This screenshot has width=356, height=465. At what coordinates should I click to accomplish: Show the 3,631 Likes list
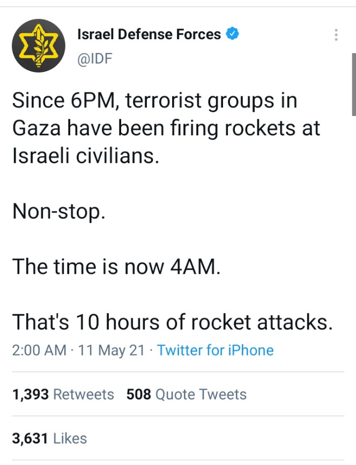49,438
